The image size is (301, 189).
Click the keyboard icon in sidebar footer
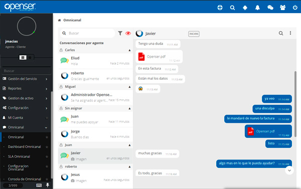[39, 185]
